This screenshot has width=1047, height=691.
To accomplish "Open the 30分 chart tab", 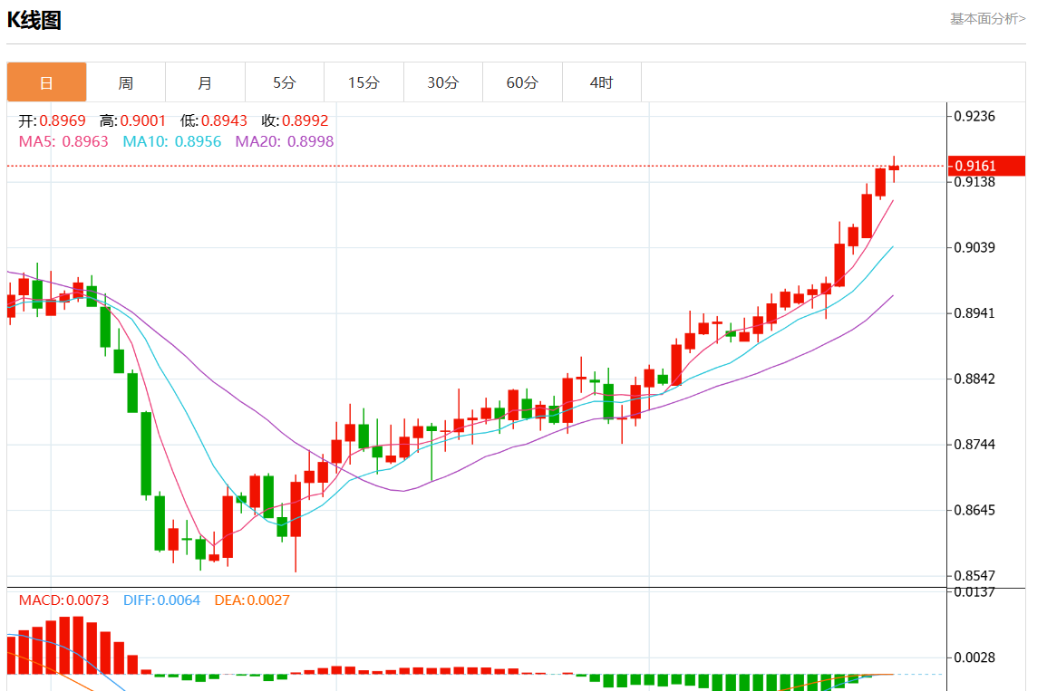I will tap(443, 82).
